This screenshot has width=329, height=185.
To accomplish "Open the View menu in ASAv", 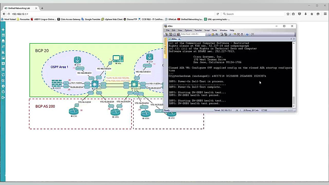I will tap(180, 30).
